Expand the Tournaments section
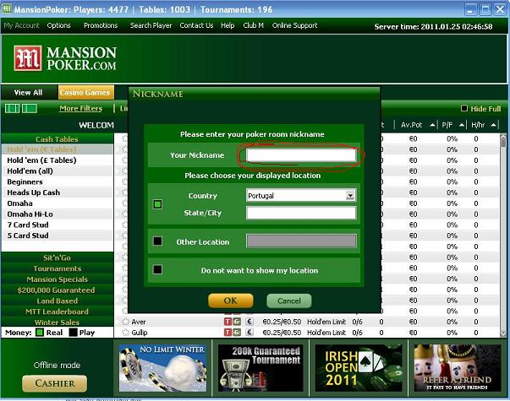The width and height of the screenshot is (510, 401). click(57, 268)
